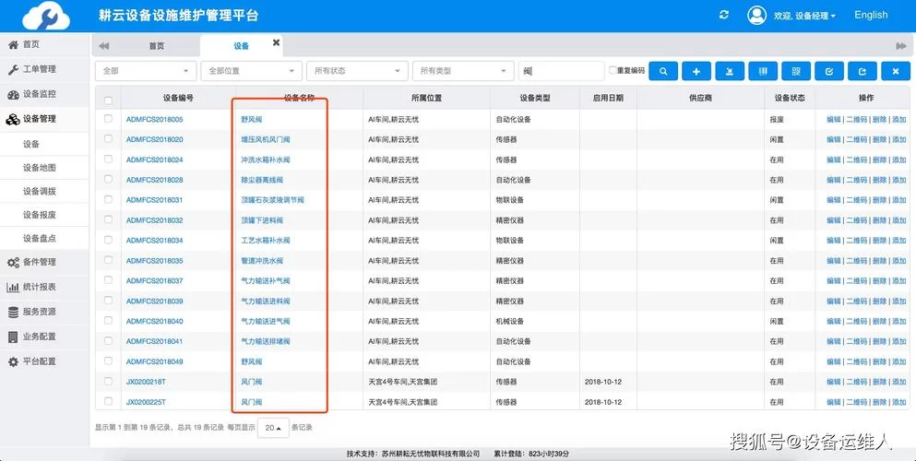Check the row ADMFCS2018037 checkbox

108,280
